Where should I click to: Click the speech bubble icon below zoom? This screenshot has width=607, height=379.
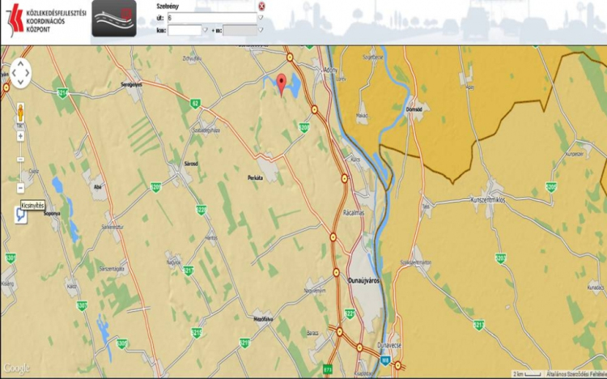coord(21,215)
